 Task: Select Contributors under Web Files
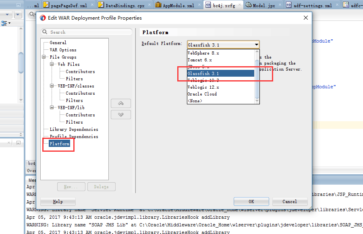pos(80,71)
